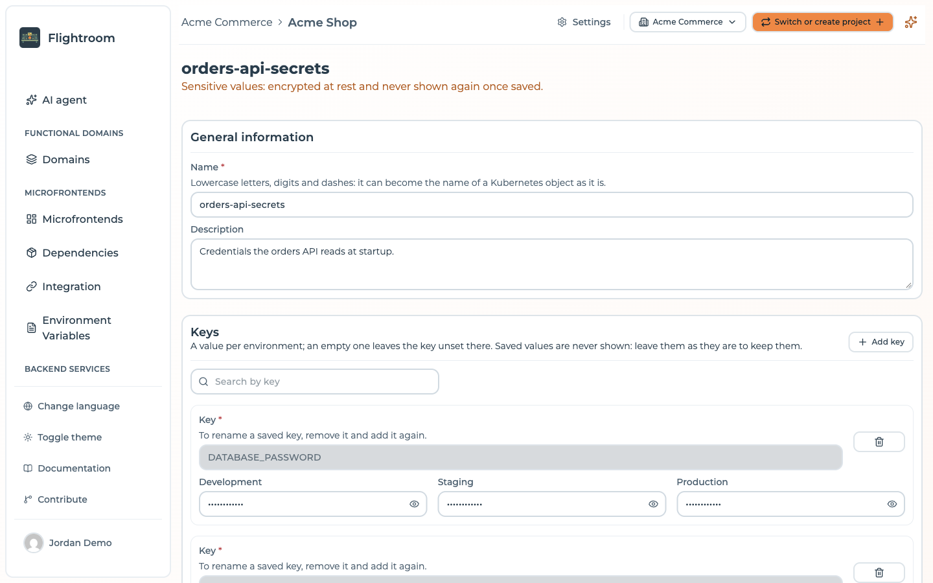Click the Add key button
This screenshot has height=583, width=933.
[x=881, y=342]
